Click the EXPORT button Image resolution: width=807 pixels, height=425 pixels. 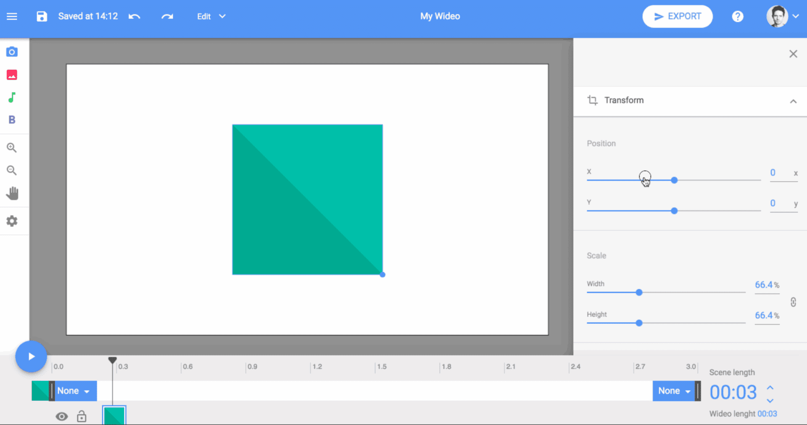677,16
